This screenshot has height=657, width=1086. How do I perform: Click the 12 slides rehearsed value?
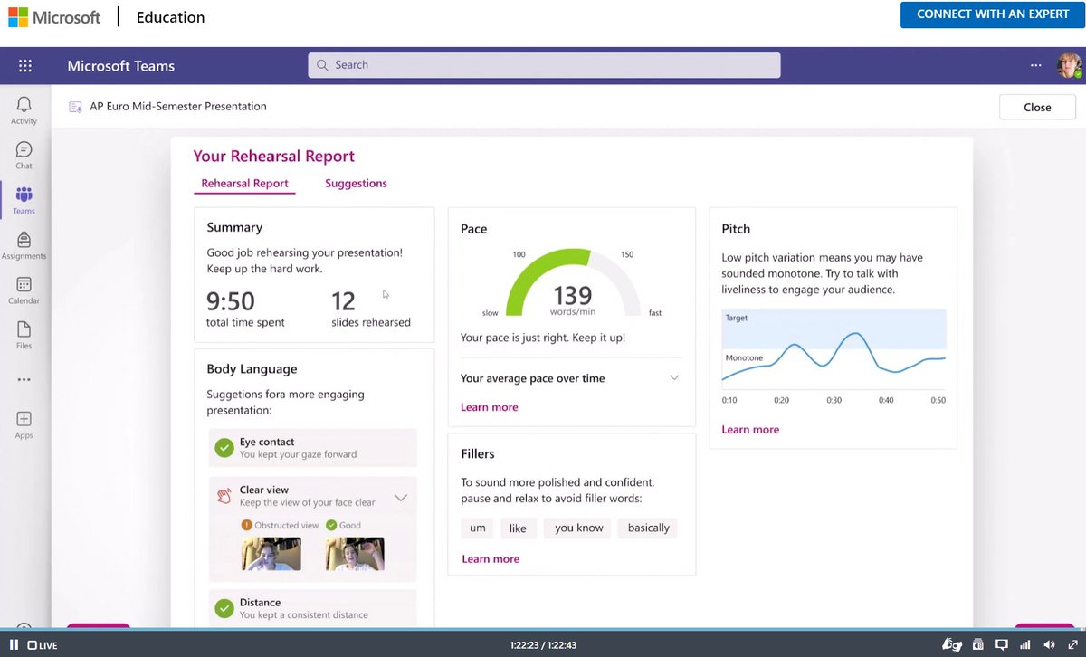(343, 301)
